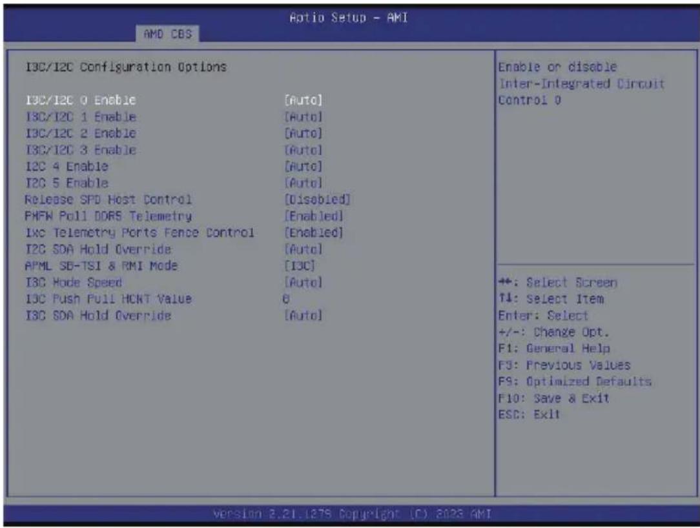Open the APML mode I3C value
700x528 pixels.
[x=300, y=265]
